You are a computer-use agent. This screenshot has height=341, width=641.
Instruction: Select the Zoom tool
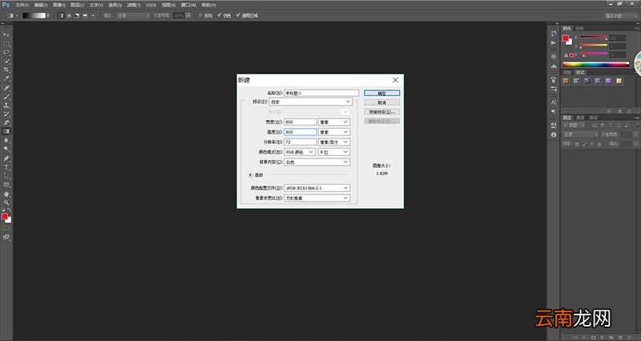[6, 203]
